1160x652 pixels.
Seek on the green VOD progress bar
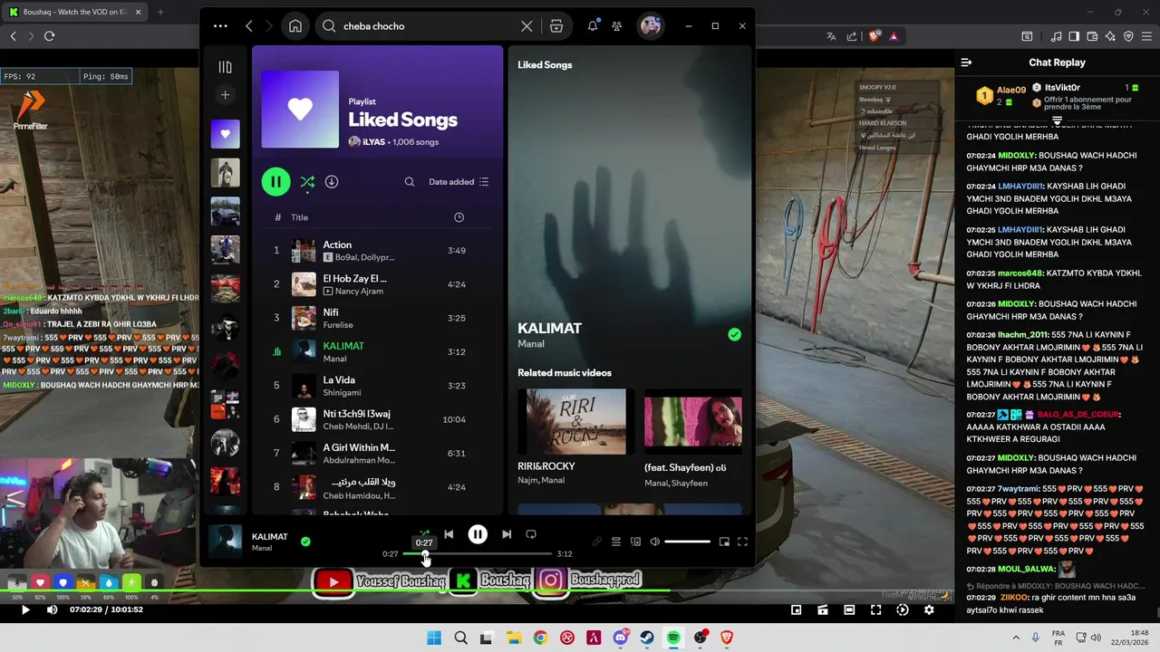click(476, 590)
